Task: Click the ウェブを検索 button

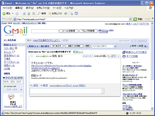Action: click(88, 31)
